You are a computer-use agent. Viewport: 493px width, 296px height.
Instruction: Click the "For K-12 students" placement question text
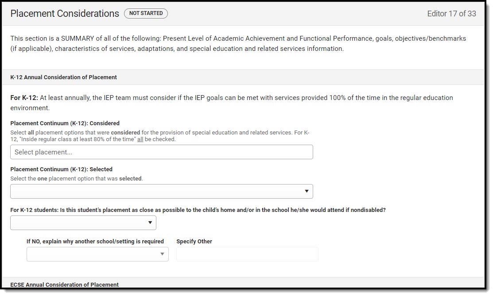[198, 210]
